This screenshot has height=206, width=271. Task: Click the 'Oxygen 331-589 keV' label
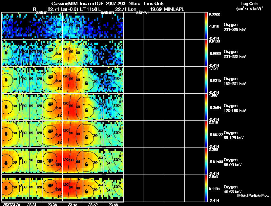235,27
